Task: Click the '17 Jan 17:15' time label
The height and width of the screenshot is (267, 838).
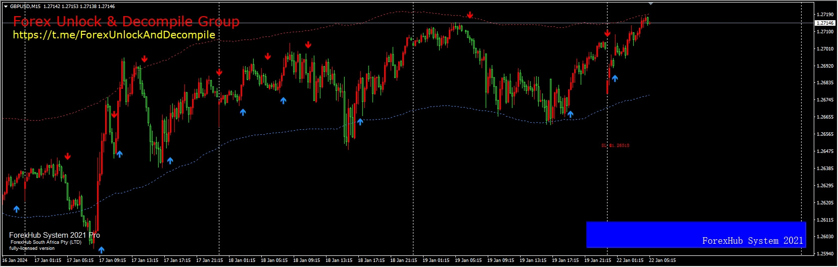Action: tap(177, 261)
